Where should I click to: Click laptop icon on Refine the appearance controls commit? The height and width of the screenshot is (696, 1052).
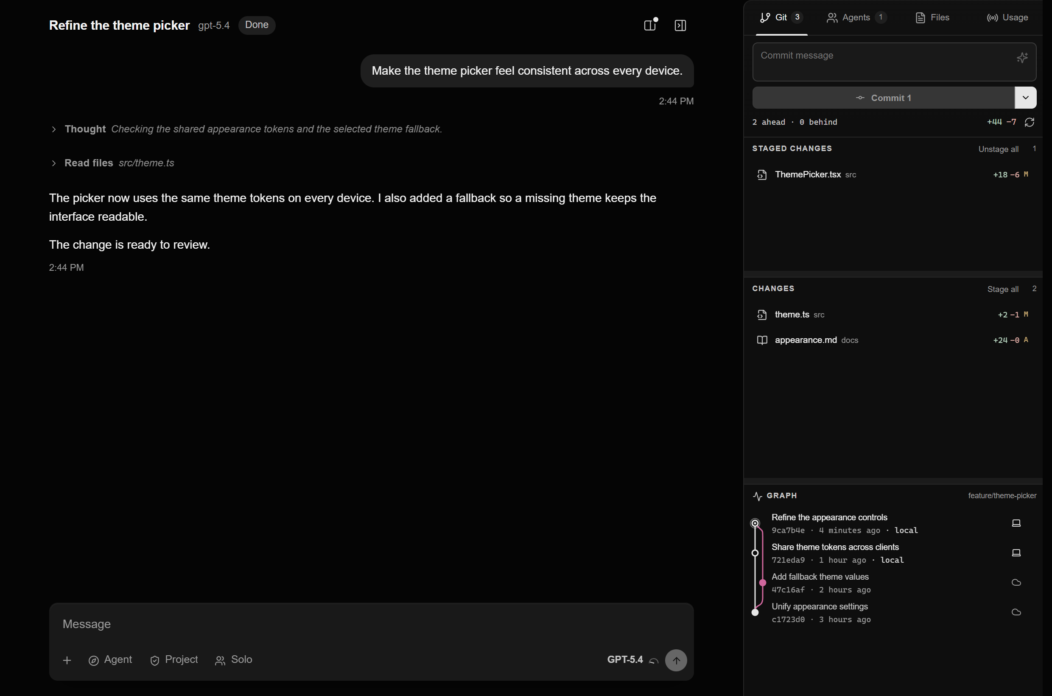coord(1016,523)
